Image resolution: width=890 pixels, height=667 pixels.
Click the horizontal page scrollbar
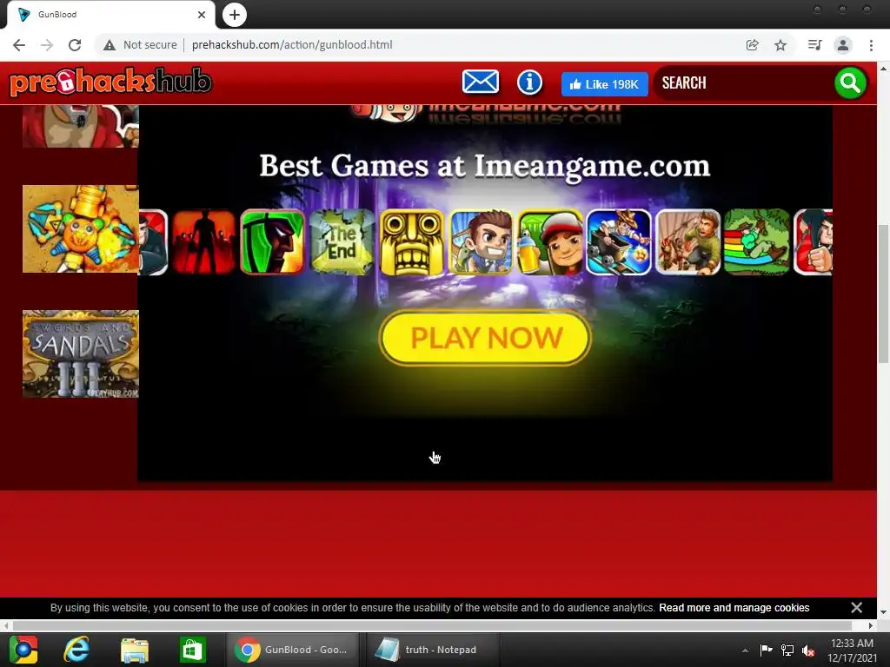pyautogui.click(x=433, y=625)
